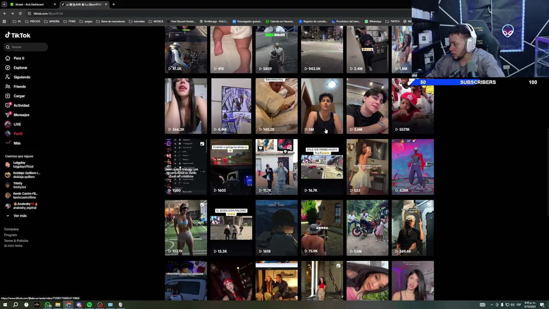Open the video with 3.6M views
549x309 pixels.
point(367,106)
